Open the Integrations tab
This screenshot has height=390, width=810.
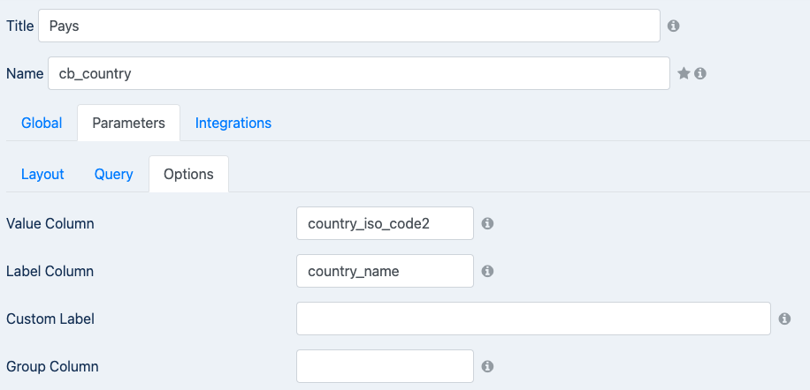pos(233,124)
